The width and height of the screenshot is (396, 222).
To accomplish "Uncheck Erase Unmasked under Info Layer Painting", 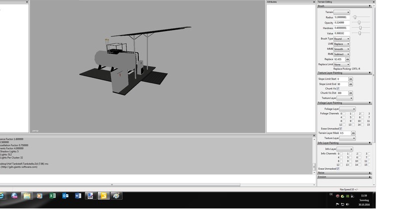I will click(338, 169).
